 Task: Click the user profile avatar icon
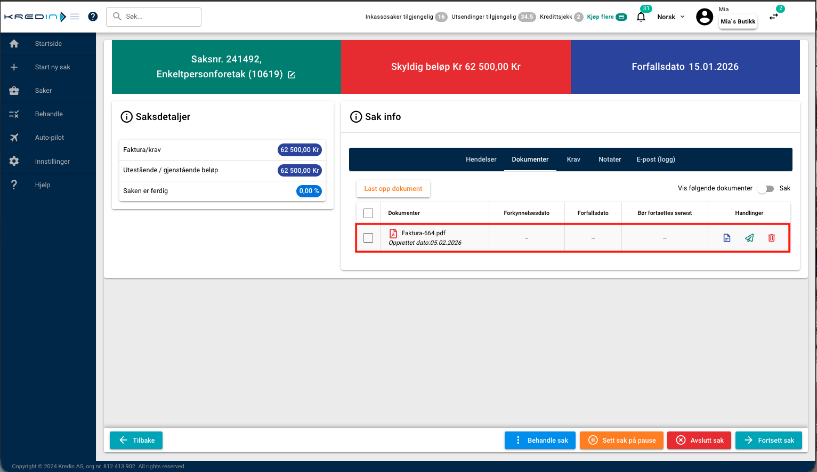[705, 17]
